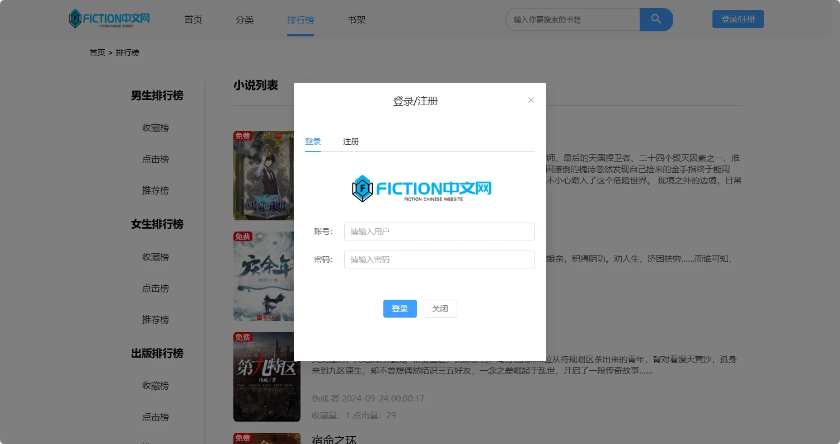
Task: Open the 第九特区 book cover thumbnail
Action: point(263,377)
